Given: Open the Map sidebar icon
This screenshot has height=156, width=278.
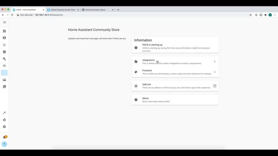Looking at the screenshot, I should point(4,38).
